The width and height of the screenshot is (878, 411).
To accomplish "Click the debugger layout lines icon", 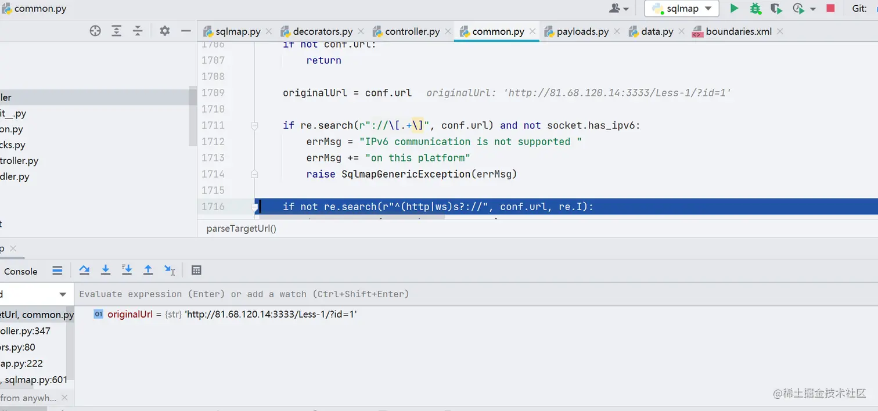I will point(57,271).
